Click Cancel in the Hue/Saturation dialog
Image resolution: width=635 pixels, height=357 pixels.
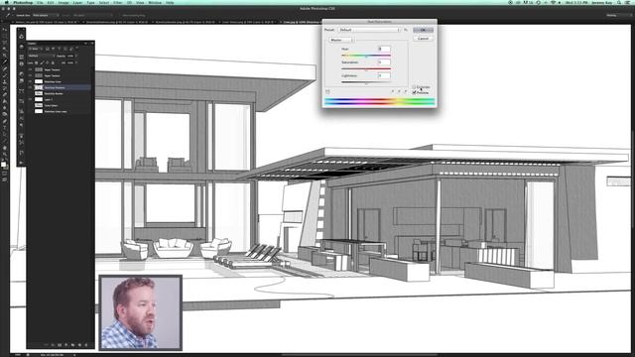click(x=424, y=39)
